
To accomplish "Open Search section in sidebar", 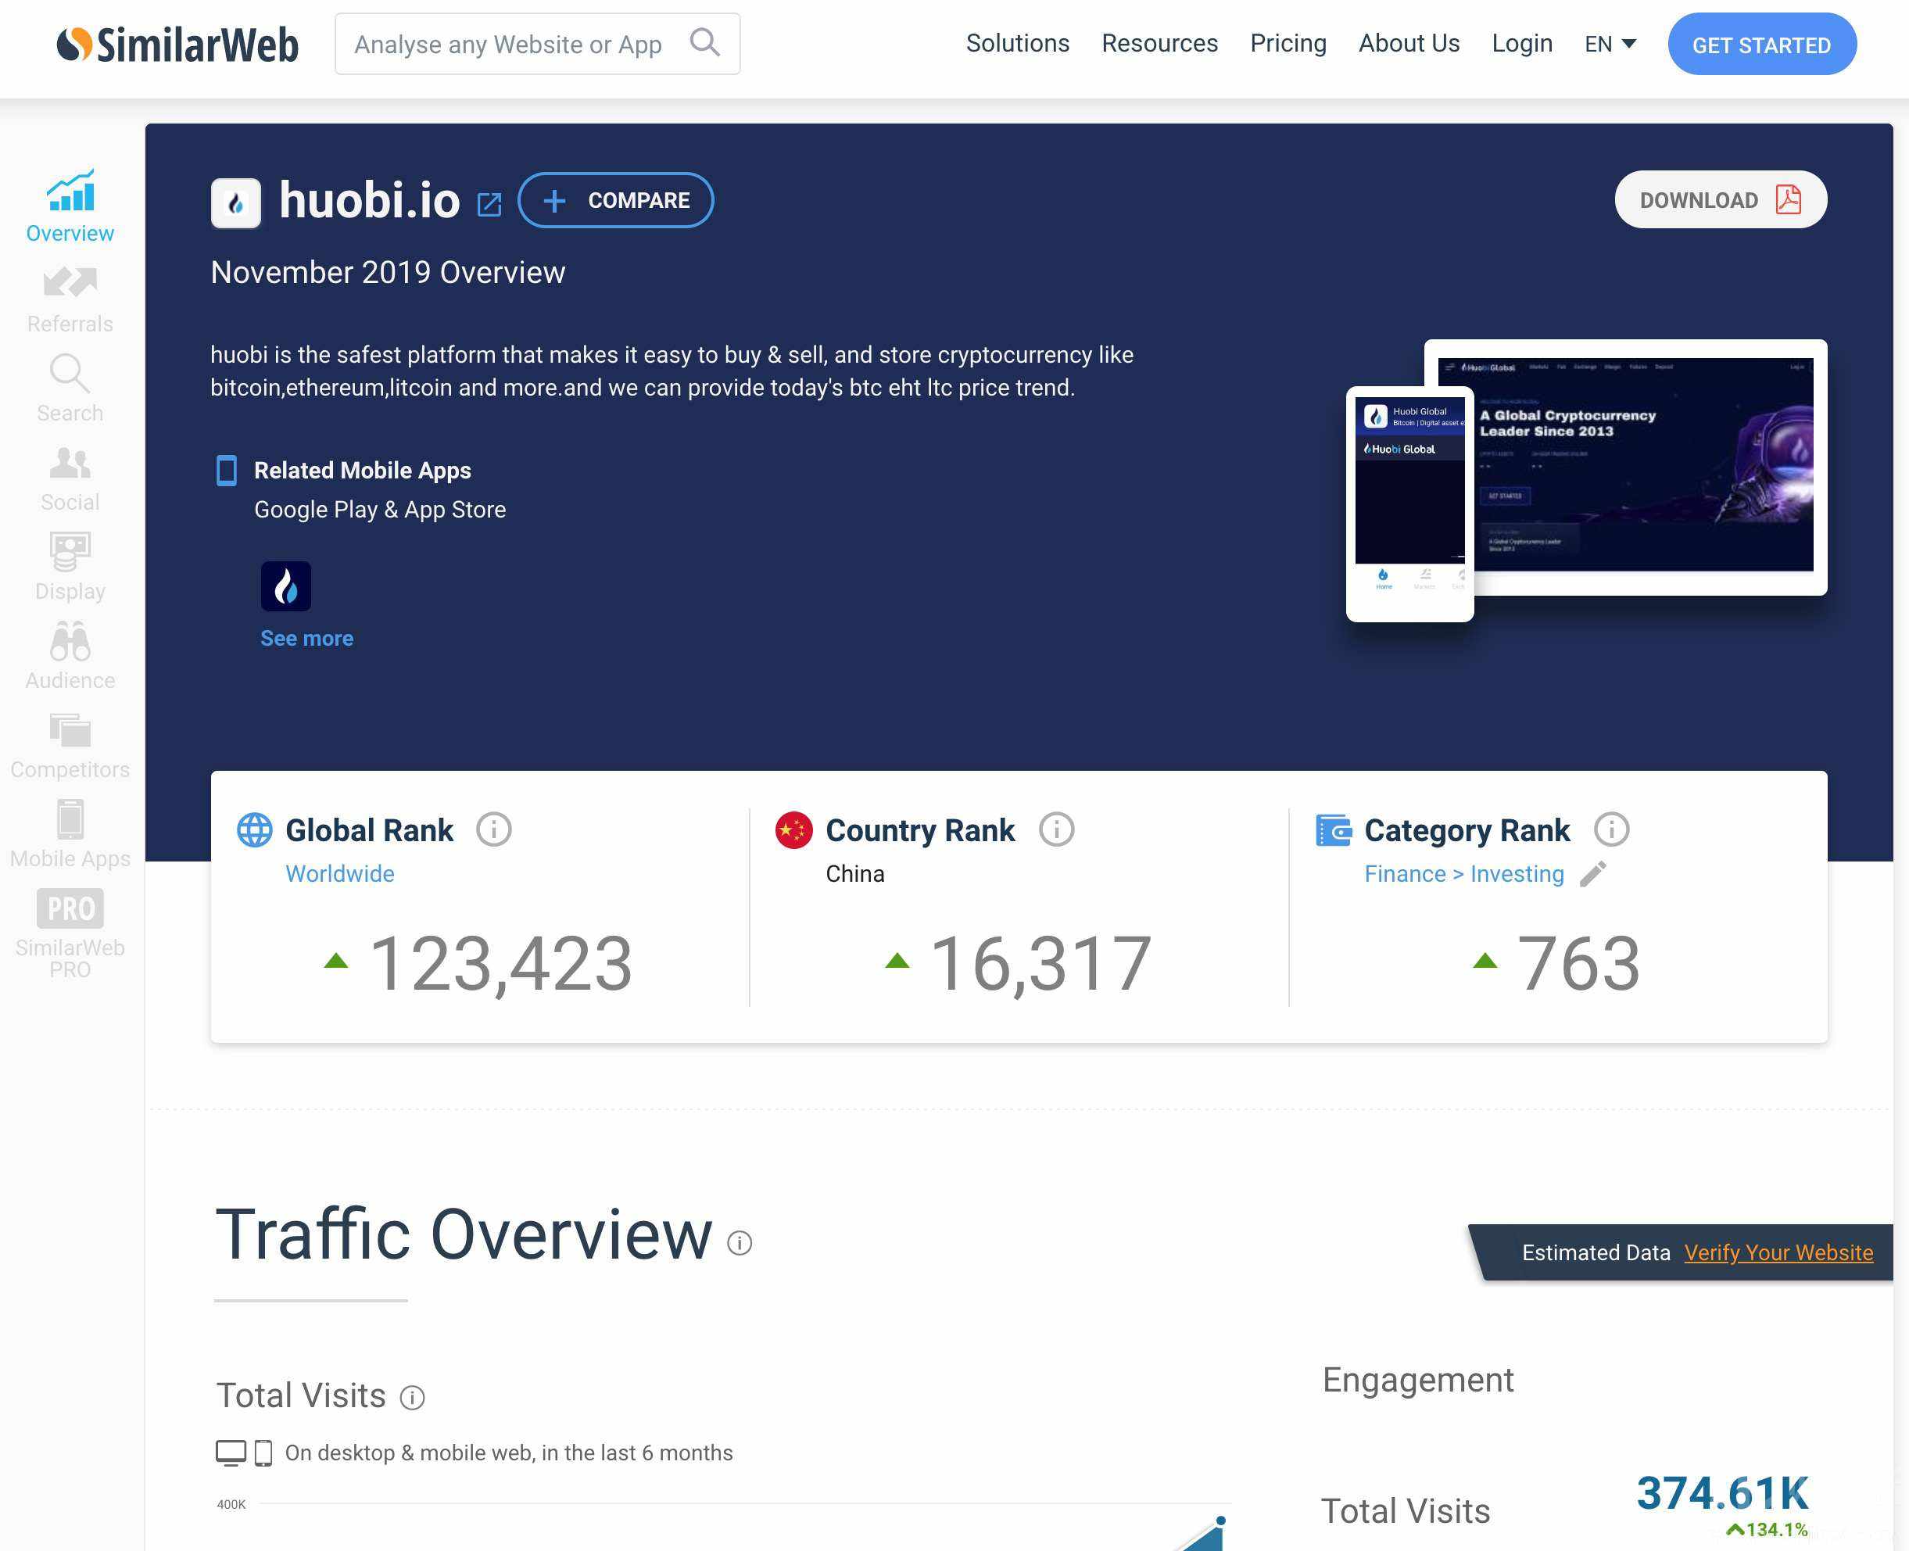I will point(70,389).
